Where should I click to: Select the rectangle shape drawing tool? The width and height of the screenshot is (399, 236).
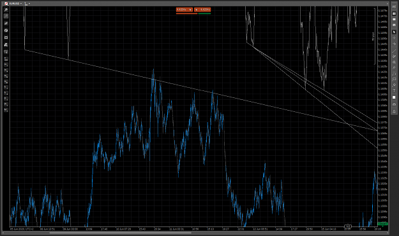[x=394, y=80]
